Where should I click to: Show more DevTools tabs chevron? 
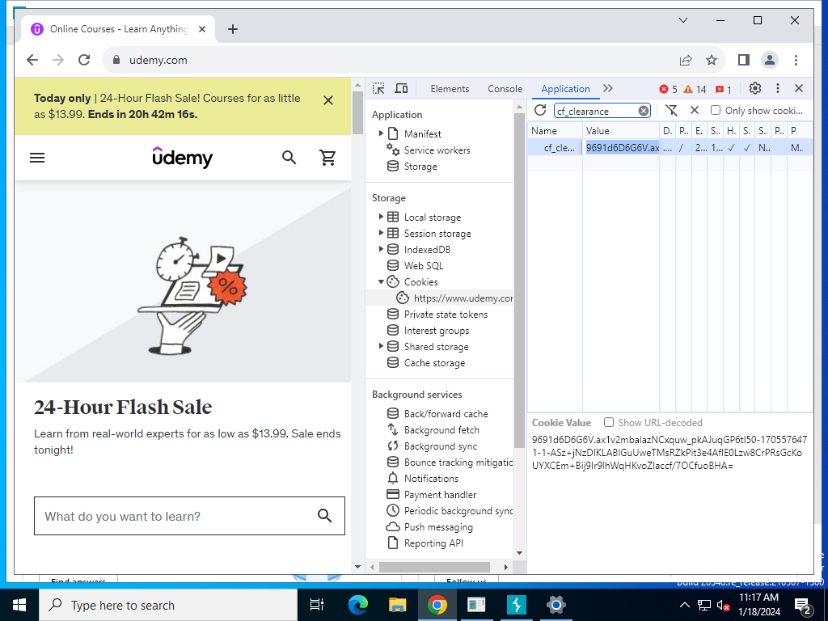608,88
